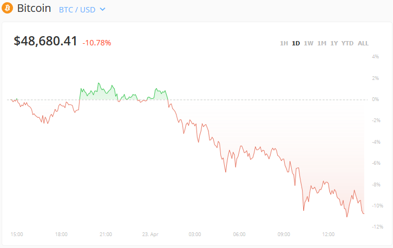Click the 23. Apr date marker

pyautogui.click(x=150, y=234)
